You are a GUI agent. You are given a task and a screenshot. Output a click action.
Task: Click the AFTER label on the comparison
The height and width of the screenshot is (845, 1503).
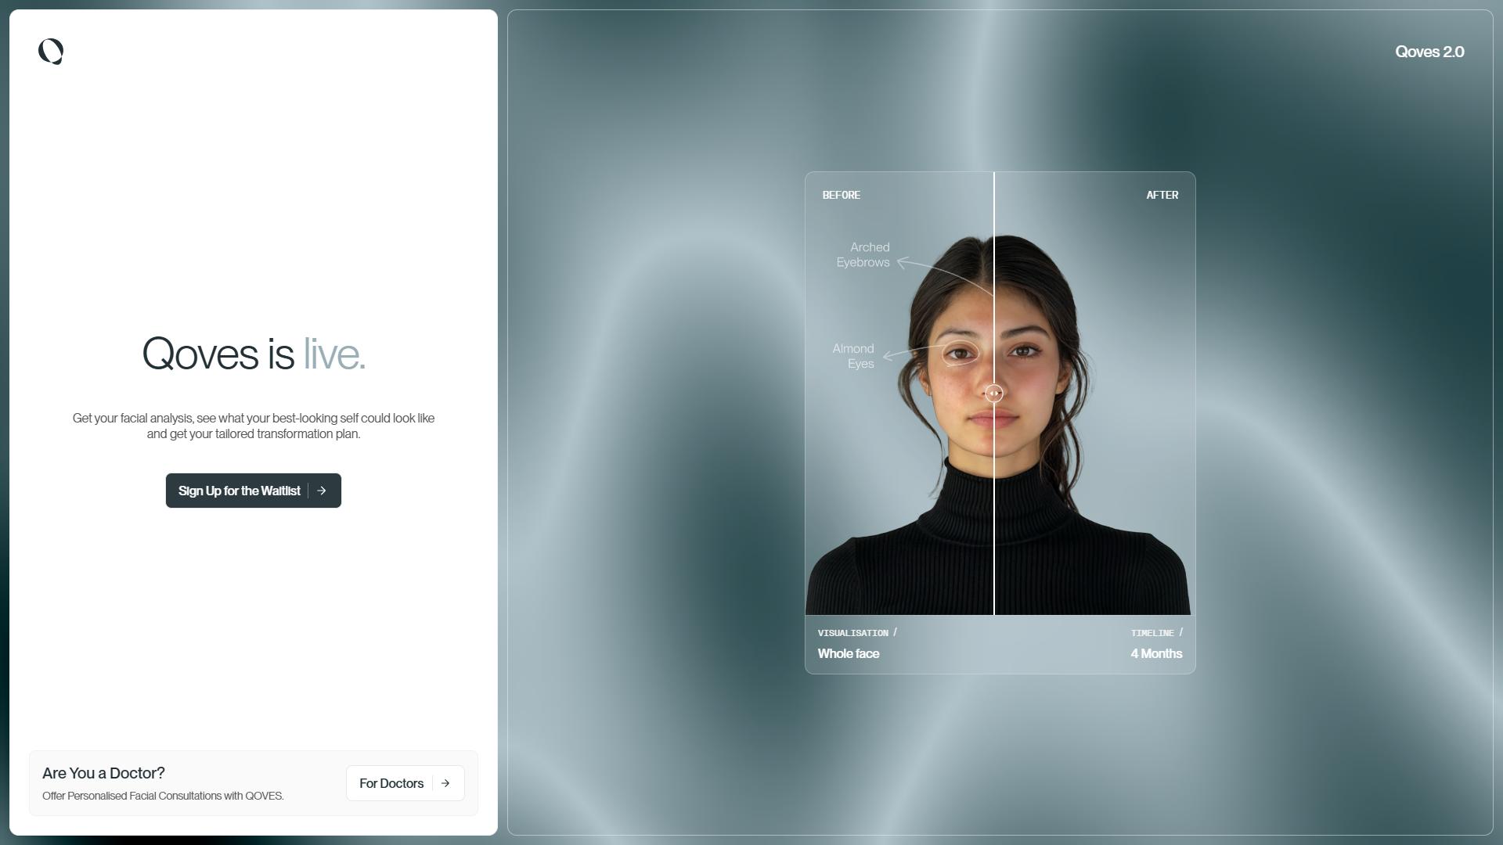1162,195
